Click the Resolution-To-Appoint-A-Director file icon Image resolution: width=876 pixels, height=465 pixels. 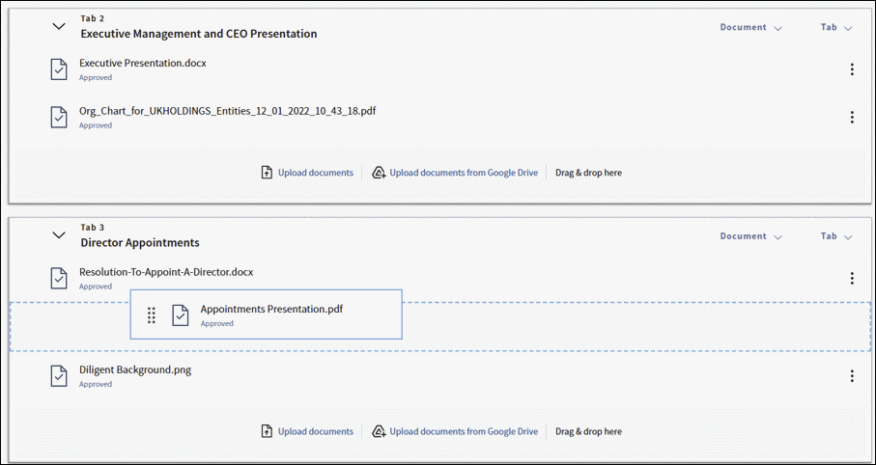click(x=59, y=278)
